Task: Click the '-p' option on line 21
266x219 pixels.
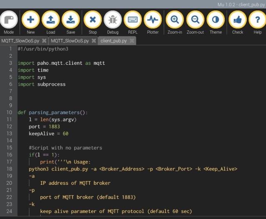Action: tap(32, 190)
